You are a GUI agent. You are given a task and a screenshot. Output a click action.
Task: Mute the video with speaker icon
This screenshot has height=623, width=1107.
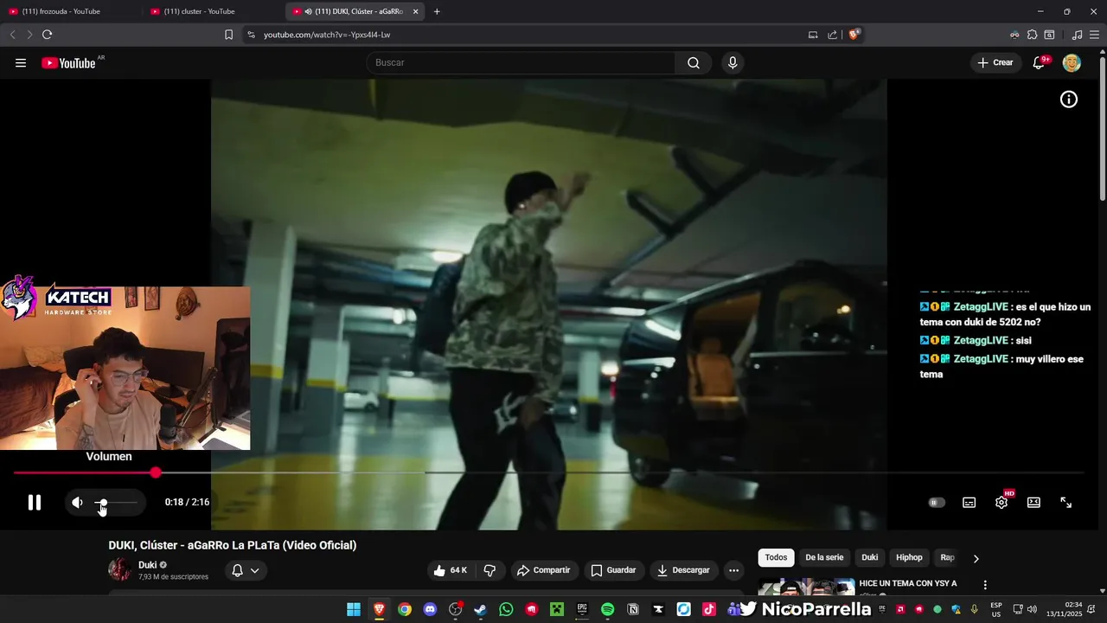(x=77, y=502)
